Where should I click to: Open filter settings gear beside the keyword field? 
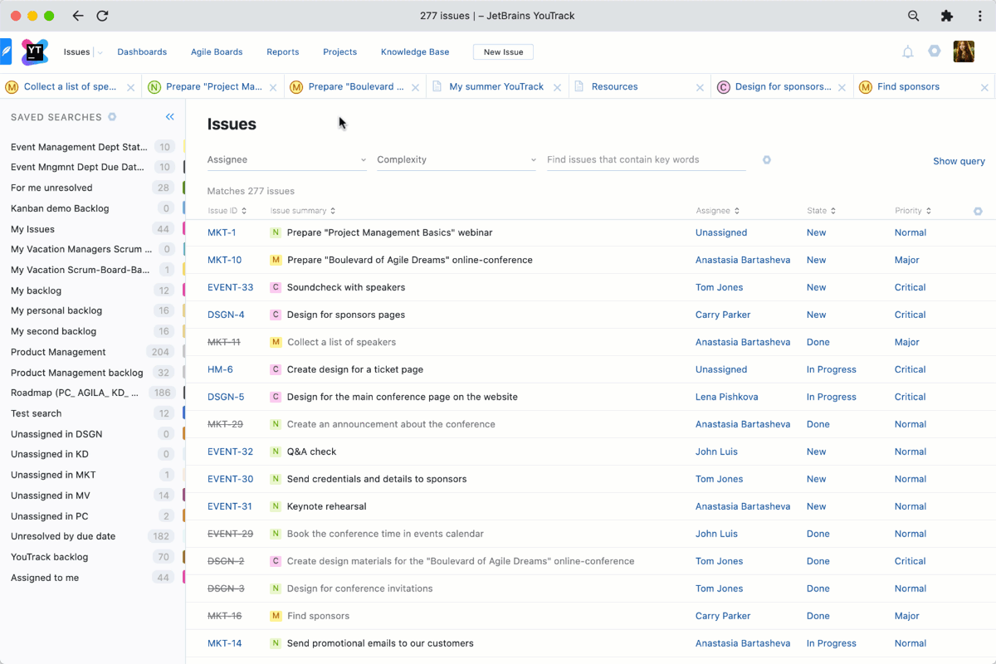pyautogui.click(x=767, y=159)
